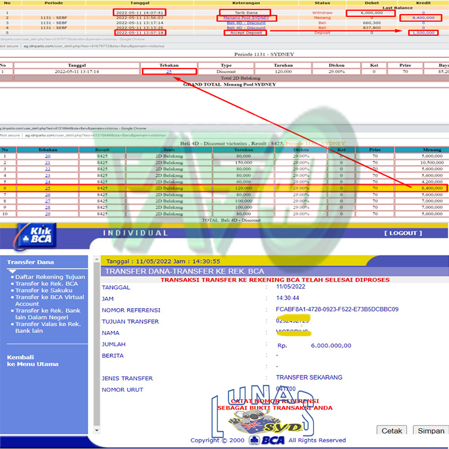Viewport: 449px width, 449px height.
Task: Click the Menang column header
Action: tap(432, 150)
